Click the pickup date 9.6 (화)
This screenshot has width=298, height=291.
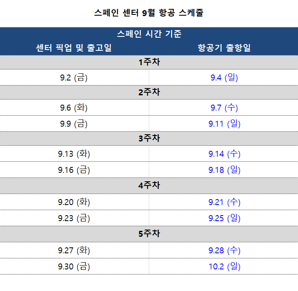[x=74, y=108]
